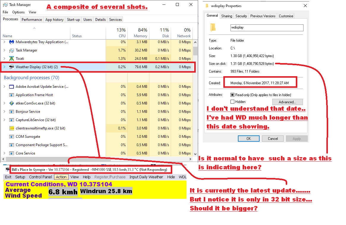This screenshot has width=346, height=225.
Task: Open the Security tab in wdisplay Properties
Action: tap(241, 16)
